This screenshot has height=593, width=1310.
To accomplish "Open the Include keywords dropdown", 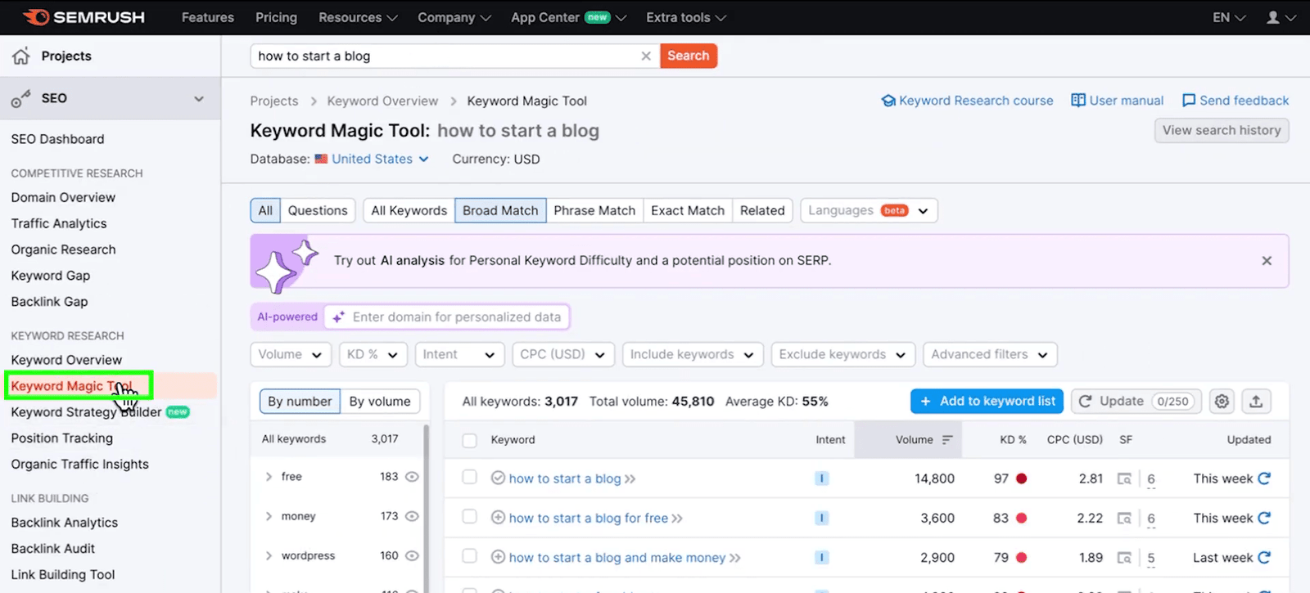I will click(693, 354).
